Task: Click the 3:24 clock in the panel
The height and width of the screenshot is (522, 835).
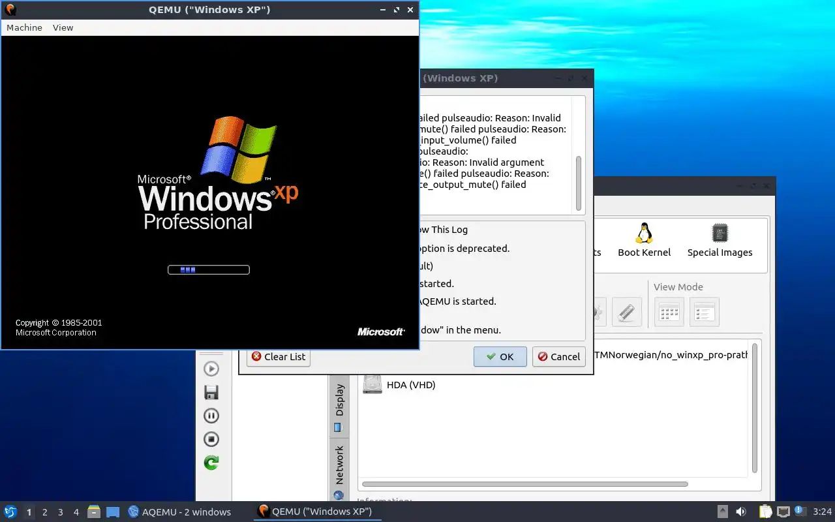Action: click(x=822, y=512)
